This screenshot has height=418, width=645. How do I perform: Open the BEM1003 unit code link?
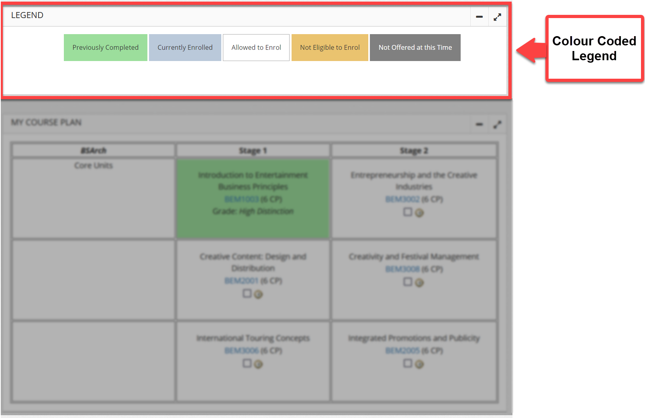pyautogui.click(x=241, y=199)
